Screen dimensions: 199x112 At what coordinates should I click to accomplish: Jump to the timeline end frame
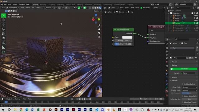pos(90,99)
